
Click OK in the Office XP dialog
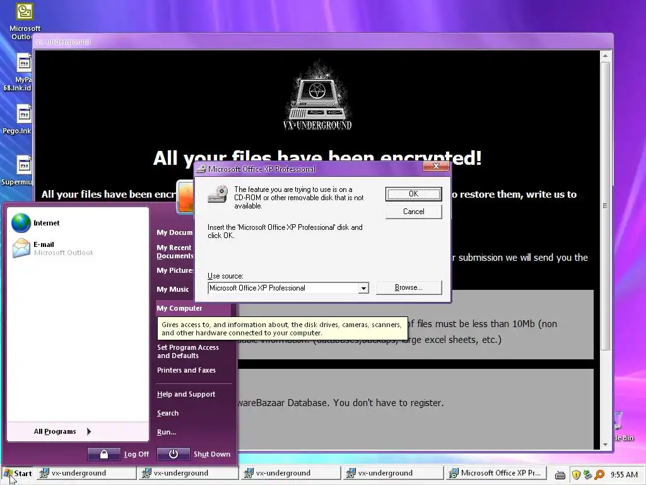pos(414,194)
